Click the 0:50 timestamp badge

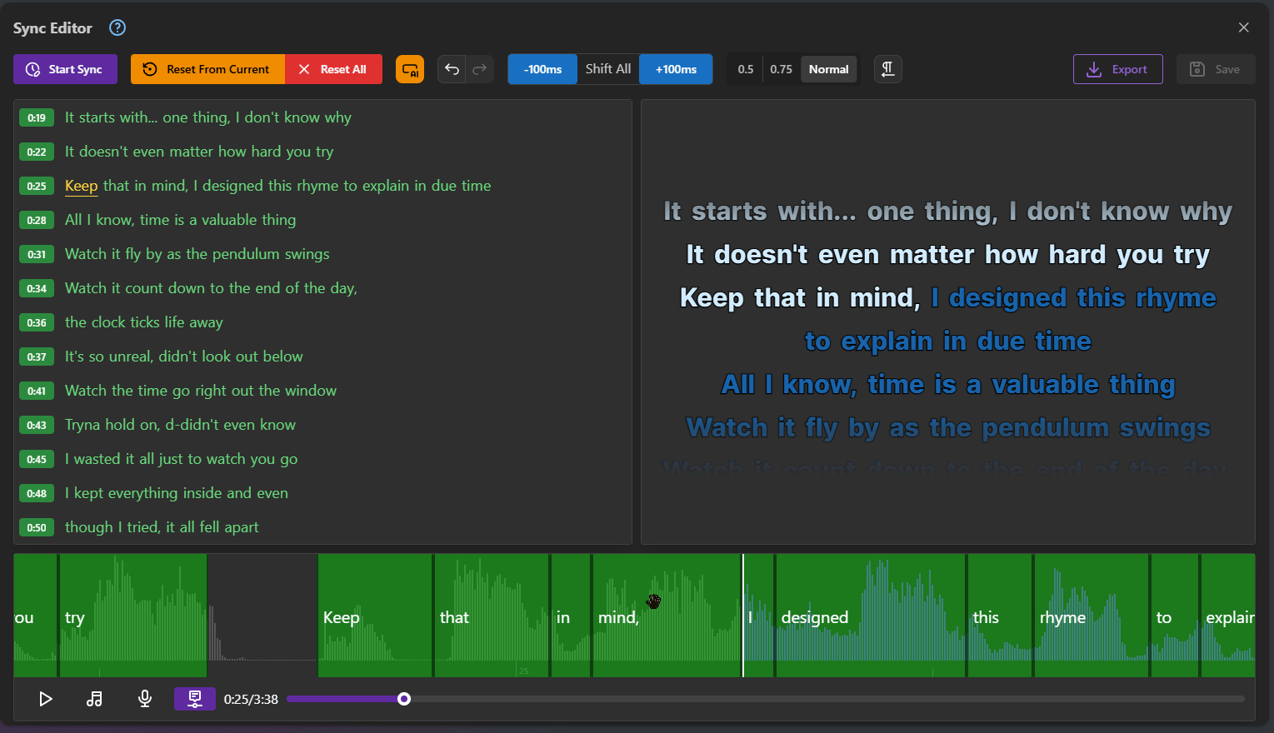pyautogui.click(x=37, y=527)
